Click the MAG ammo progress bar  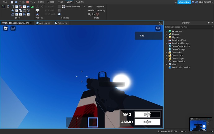click(x=147, y=114)
